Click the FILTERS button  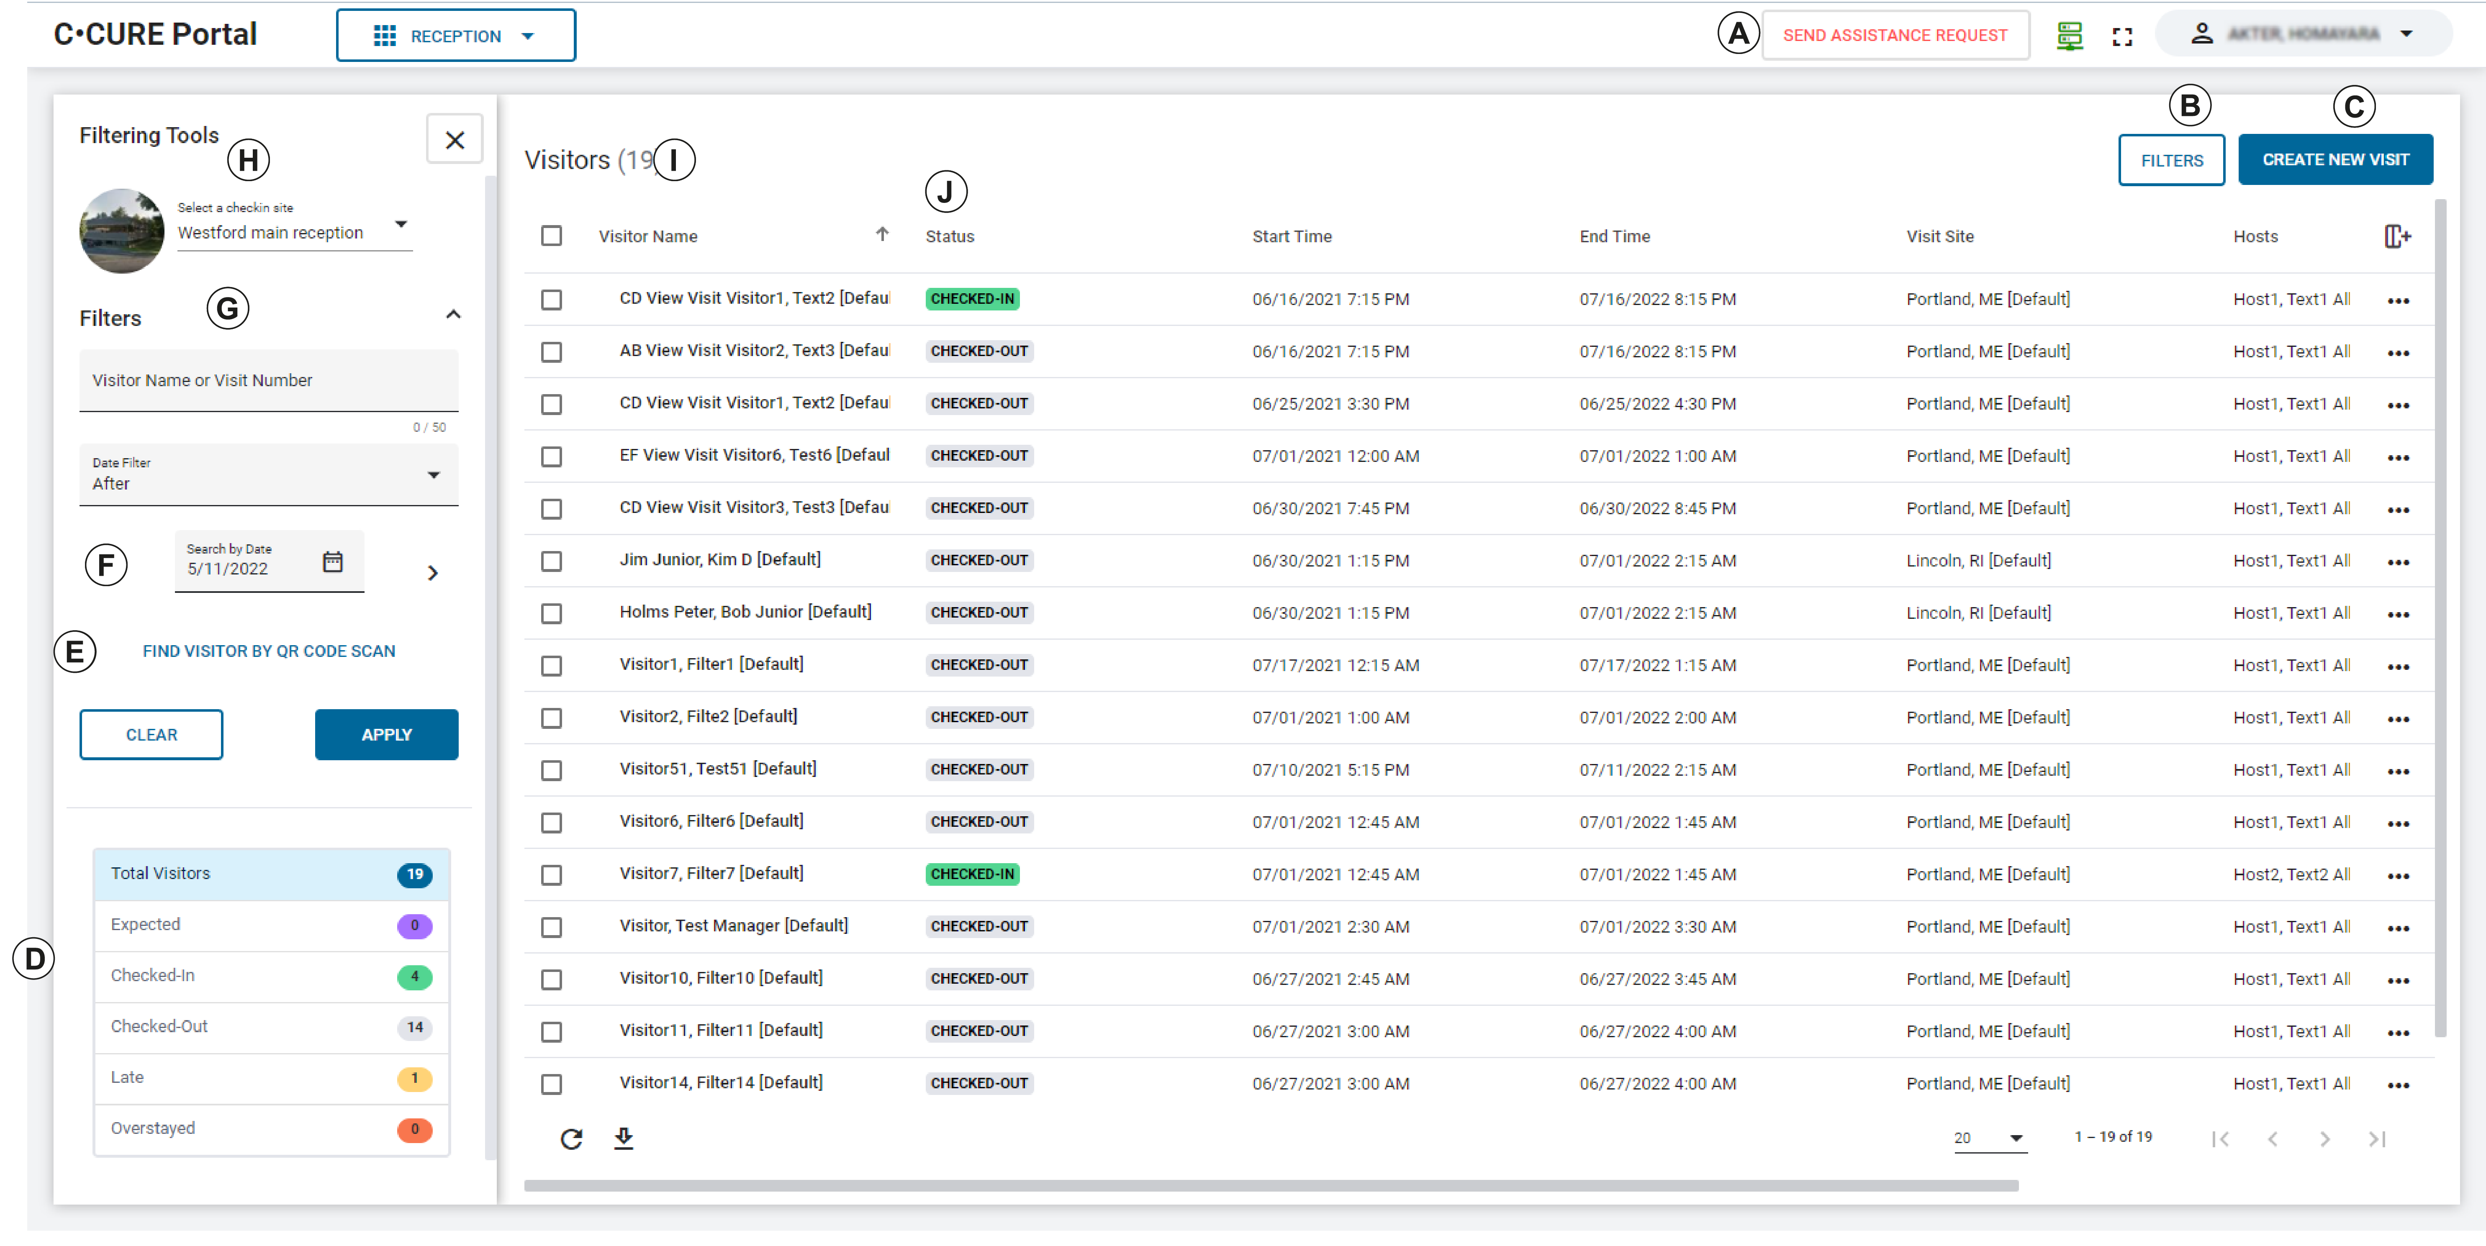coord(2171,160)
